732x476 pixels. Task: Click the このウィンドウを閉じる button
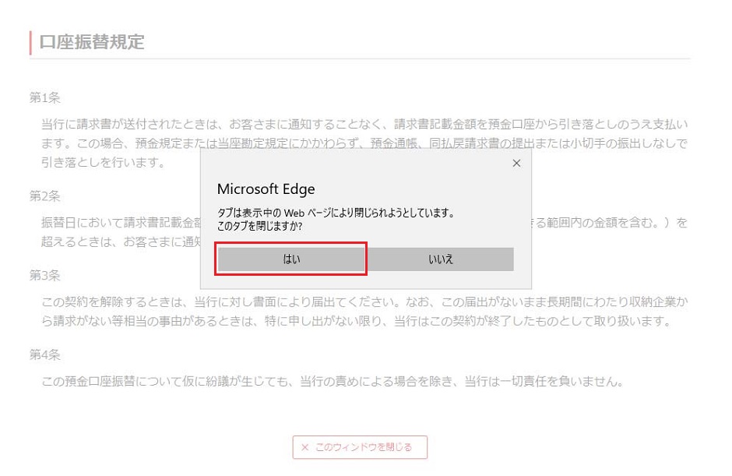point(360,447)
